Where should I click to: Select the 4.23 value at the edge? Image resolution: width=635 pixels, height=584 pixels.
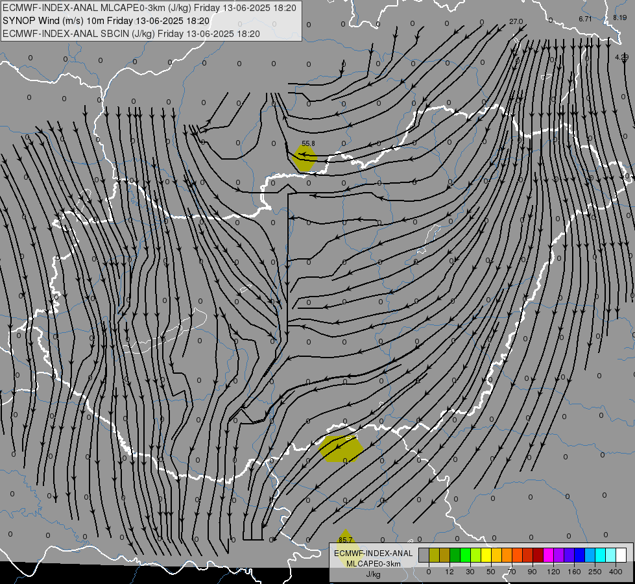[621, 58]
